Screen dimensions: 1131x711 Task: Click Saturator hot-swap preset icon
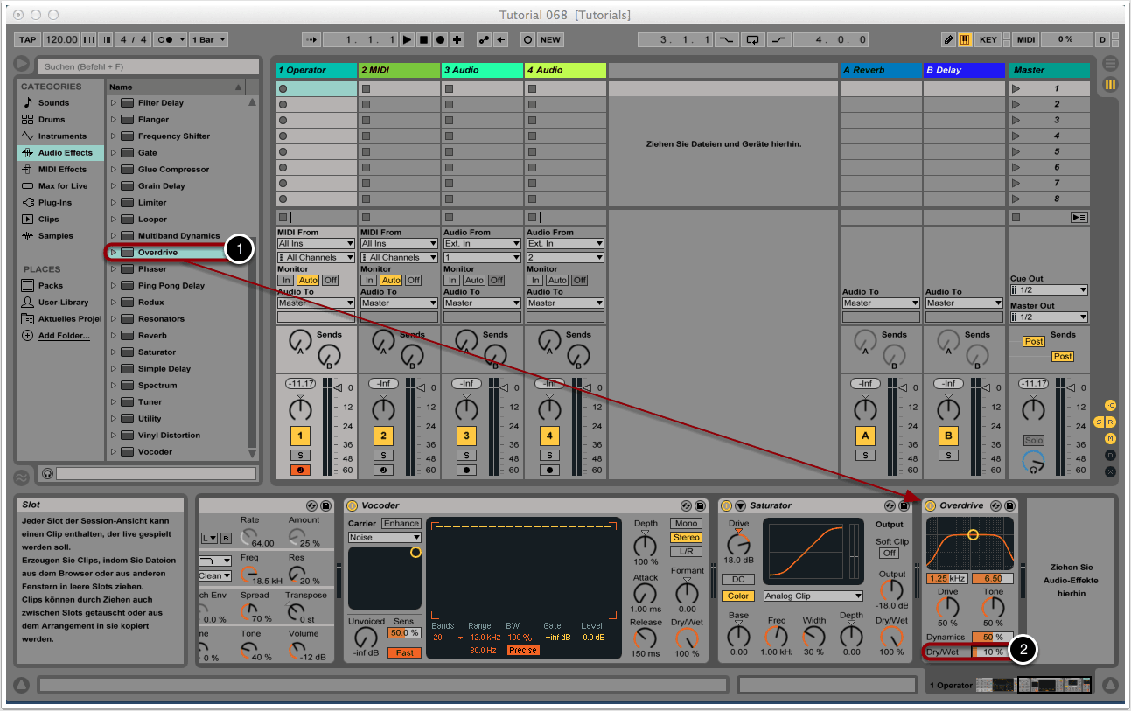click(x=890, y=505)
